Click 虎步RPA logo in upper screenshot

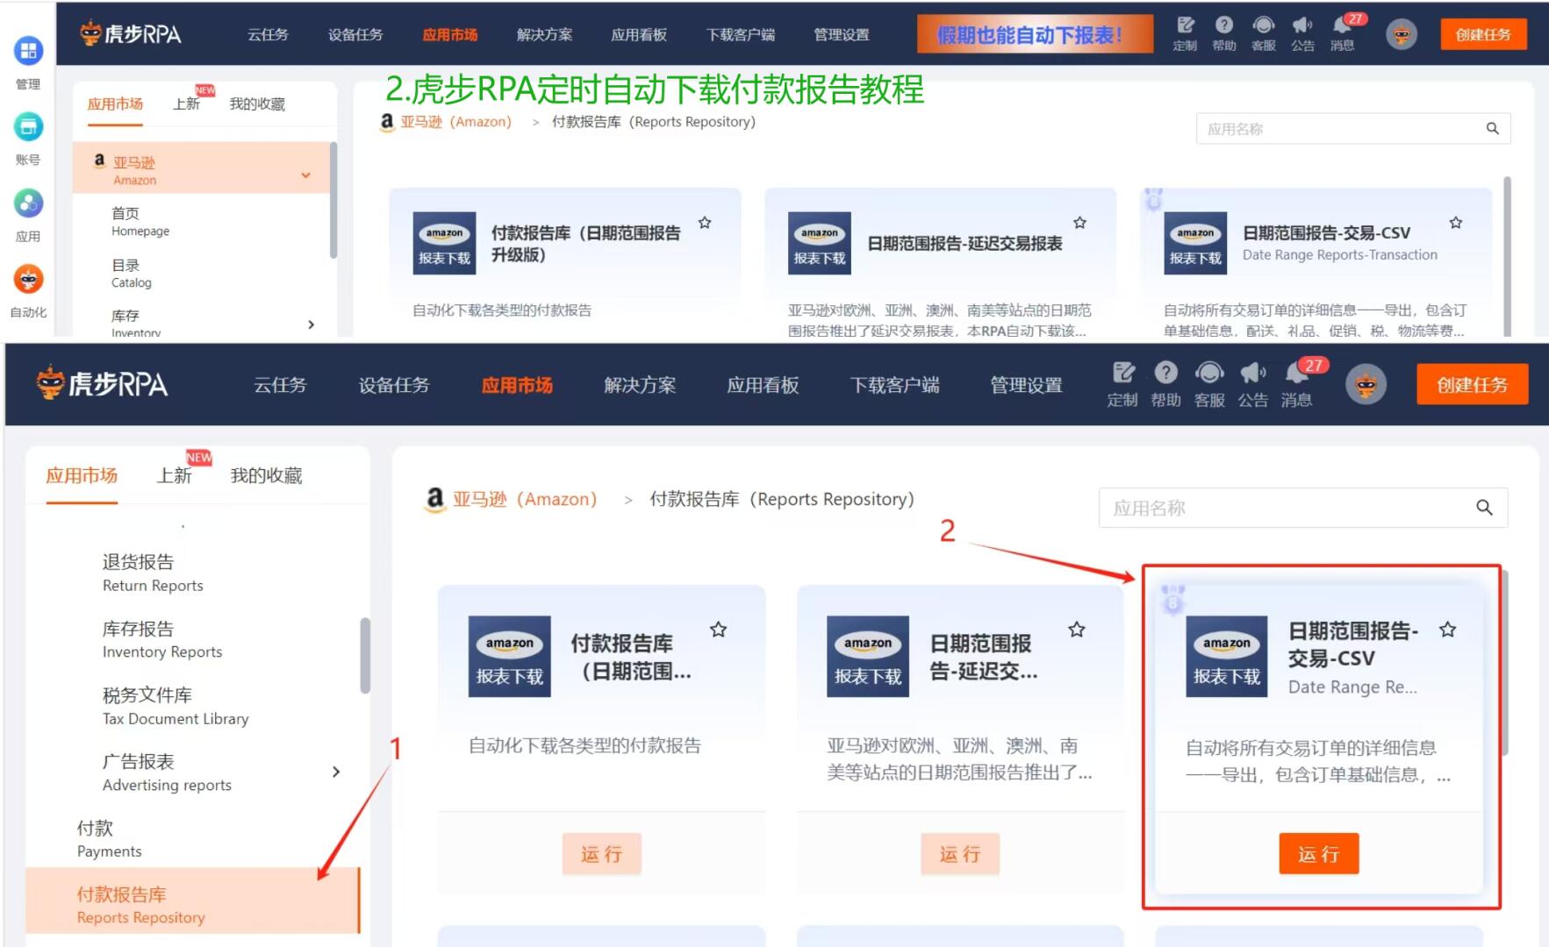pos(130,34)
